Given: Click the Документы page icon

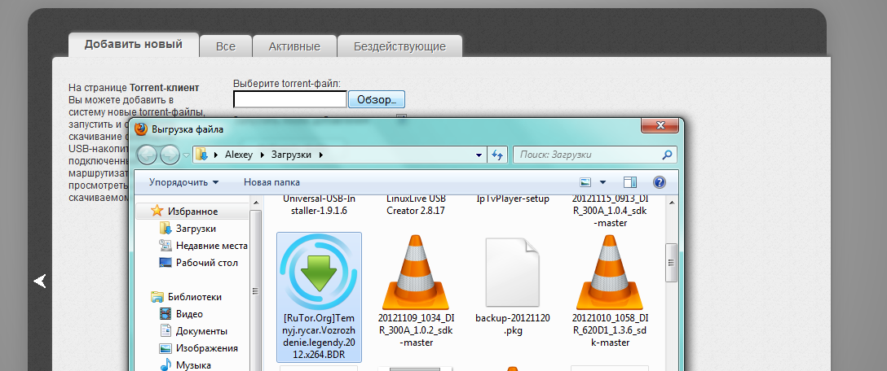Looking at the screenshot, I should pos(165,331).
